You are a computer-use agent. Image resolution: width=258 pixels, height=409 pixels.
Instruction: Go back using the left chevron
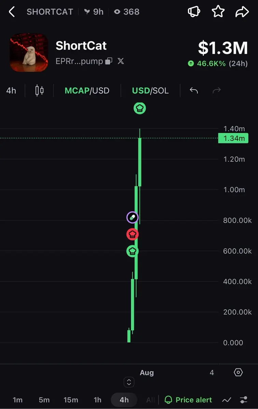tap(12, 12)
